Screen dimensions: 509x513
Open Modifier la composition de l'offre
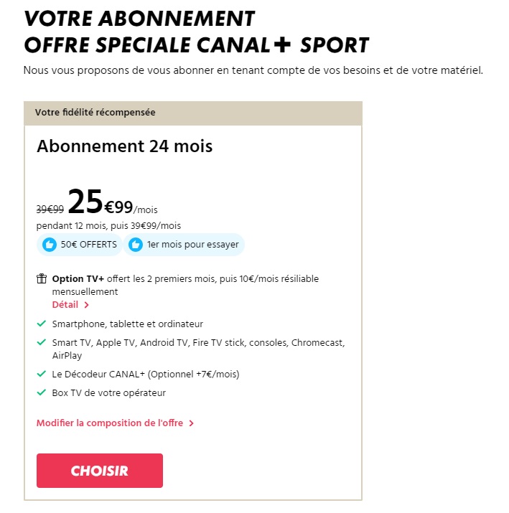111,423
